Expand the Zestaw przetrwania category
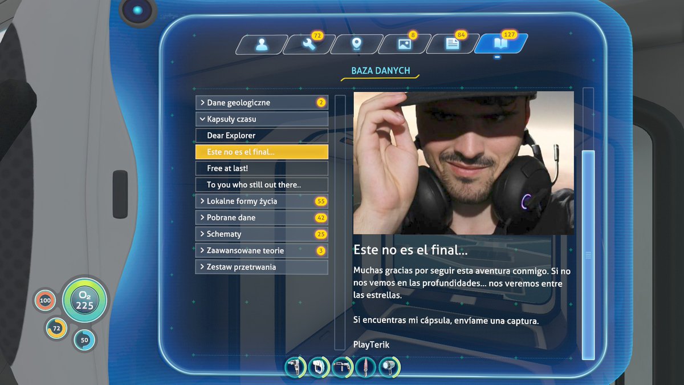Screen dimensions: 684x385 click(262, 267)
